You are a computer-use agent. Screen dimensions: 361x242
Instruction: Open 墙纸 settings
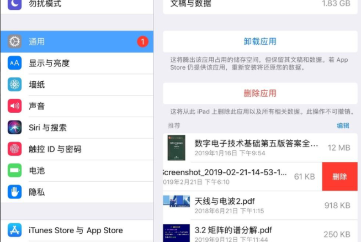[77, 85]
